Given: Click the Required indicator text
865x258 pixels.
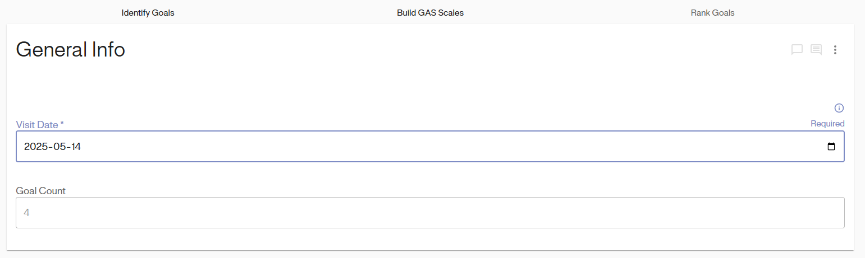Looking at the screenshot, I should coord(827,124).
